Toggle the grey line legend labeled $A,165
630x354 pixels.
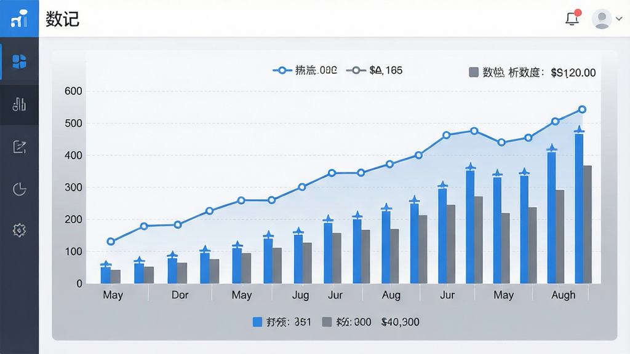[x=375, y=71]
